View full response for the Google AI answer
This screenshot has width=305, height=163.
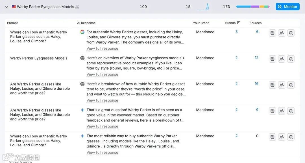tap(102, 49)
